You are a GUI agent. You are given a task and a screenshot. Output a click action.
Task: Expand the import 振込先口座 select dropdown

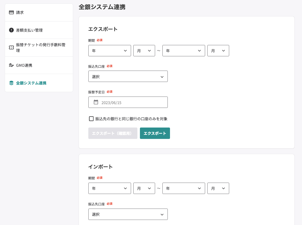[x=128, y=214]
